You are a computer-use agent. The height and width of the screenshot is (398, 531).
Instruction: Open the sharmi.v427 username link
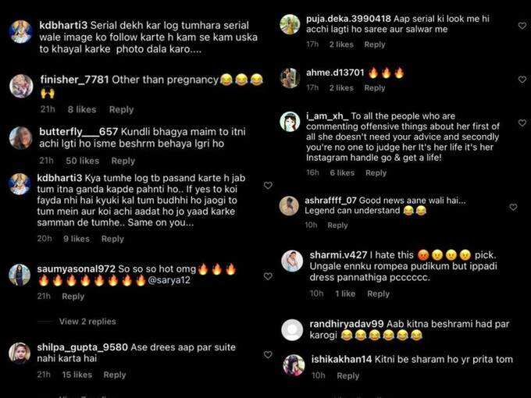338,255
